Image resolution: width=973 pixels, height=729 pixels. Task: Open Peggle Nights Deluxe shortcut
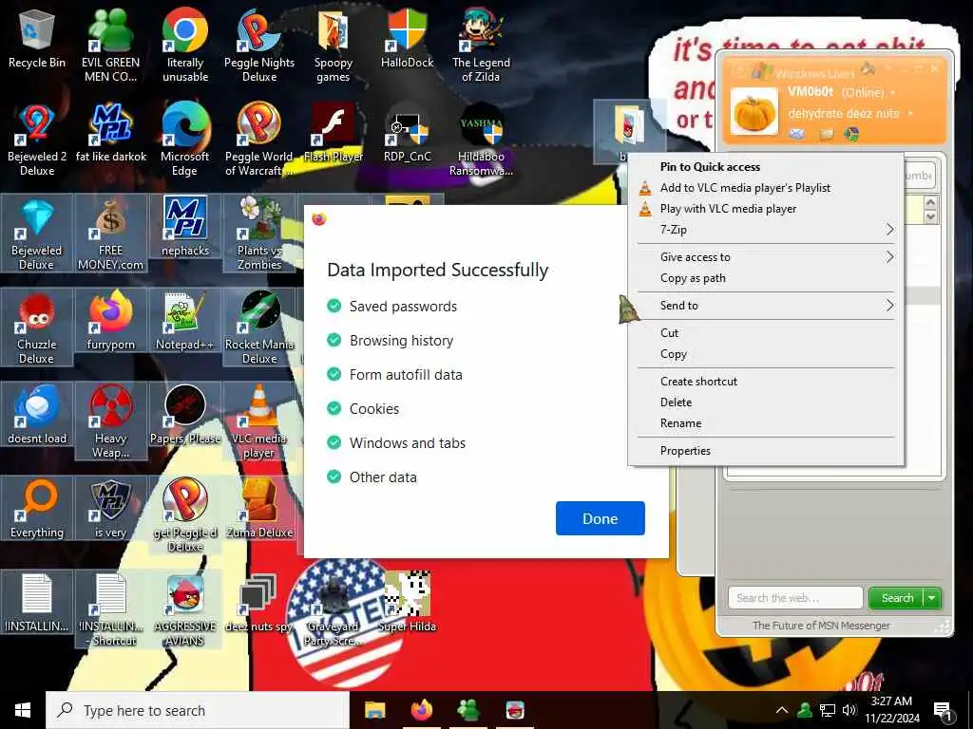coord(259,45)
